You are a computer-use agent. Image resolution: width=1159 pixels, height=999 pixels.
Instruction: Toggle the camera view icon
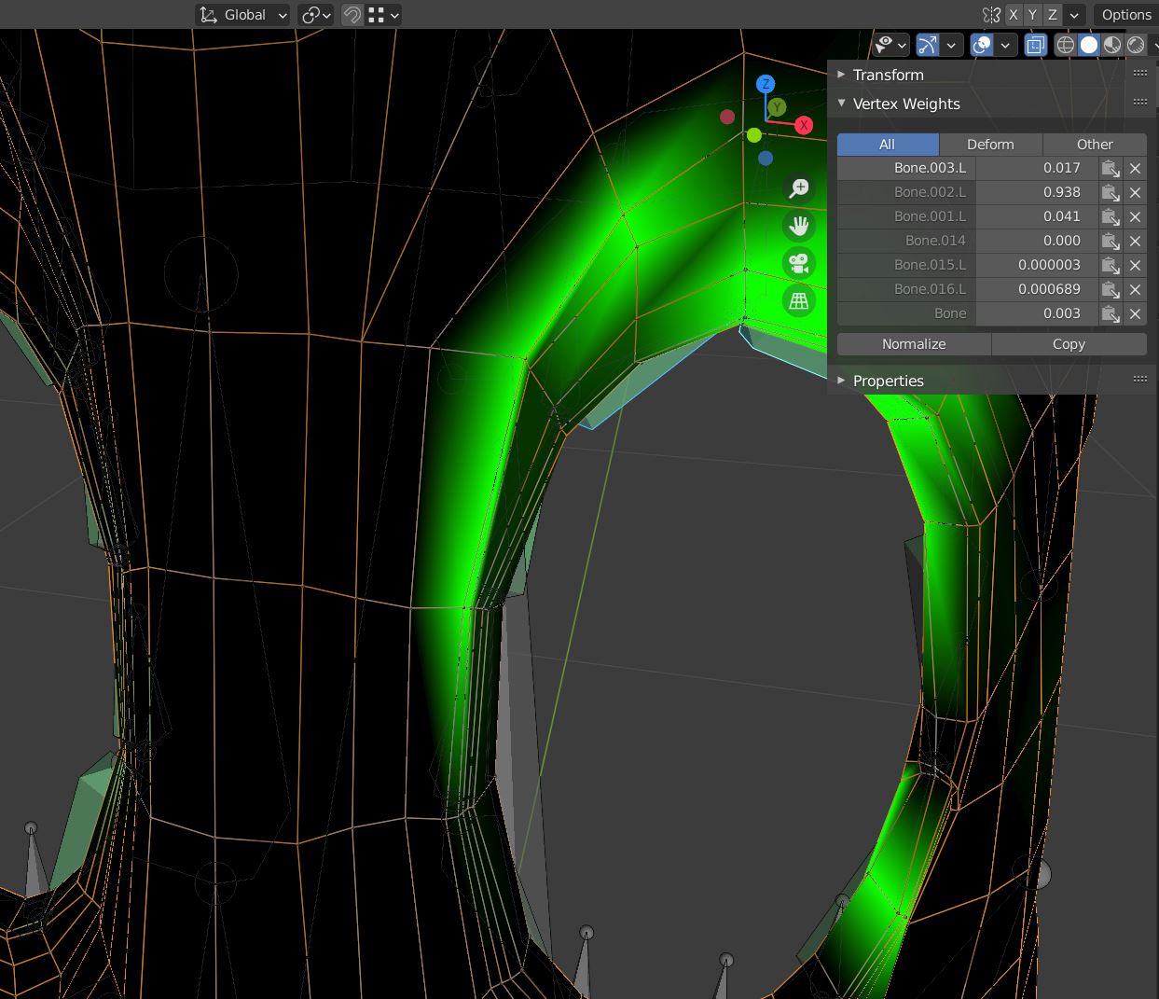799,263
